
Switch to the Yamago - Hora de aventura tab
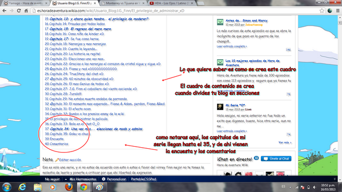pos(26,3)
